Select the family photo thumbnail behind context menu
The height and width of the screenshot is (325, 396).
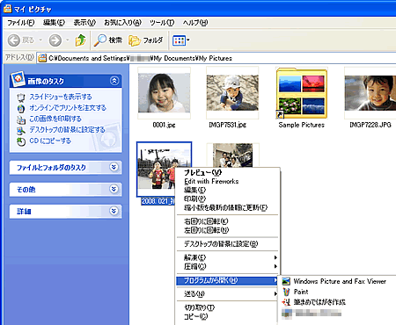tap(232, 155)
